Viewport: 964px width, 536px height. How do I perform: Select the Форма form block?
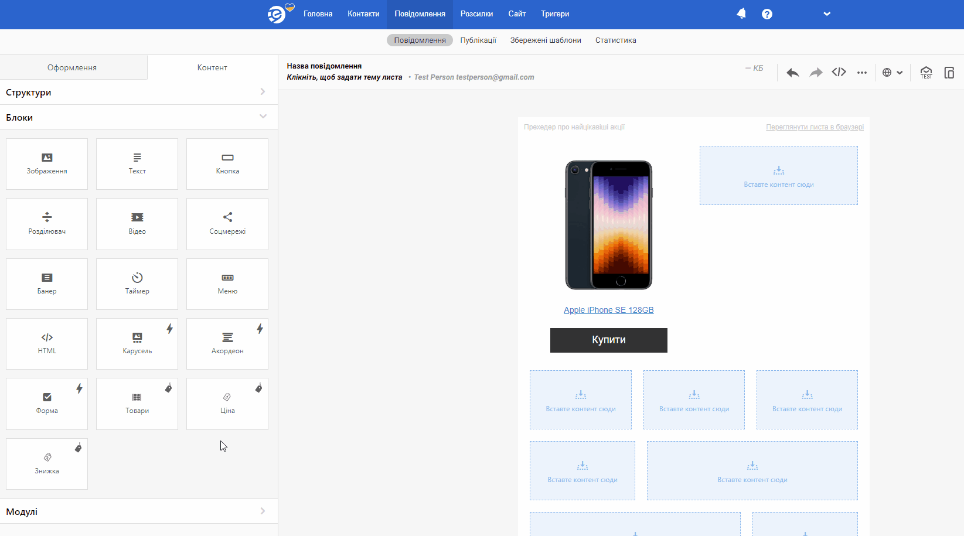point(47,404)
